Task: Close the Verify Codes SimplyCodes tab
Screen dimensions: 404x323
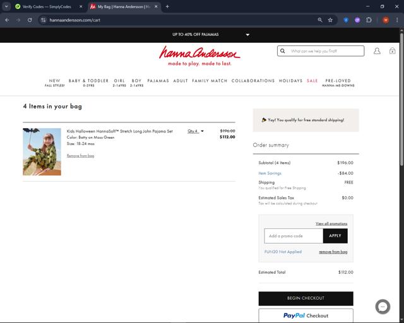Action: [81, 7]
